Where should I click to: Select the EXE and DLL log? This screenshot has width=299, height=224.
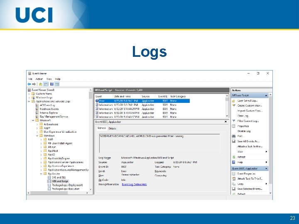tap(56, 178)
